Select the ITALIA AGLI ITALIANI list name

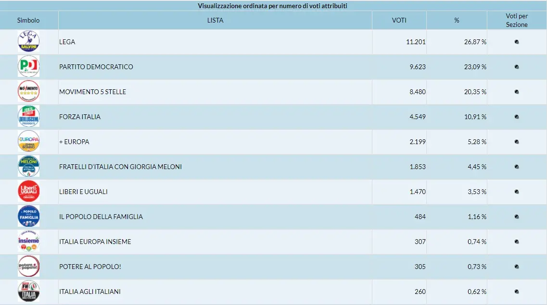[89, 292]
